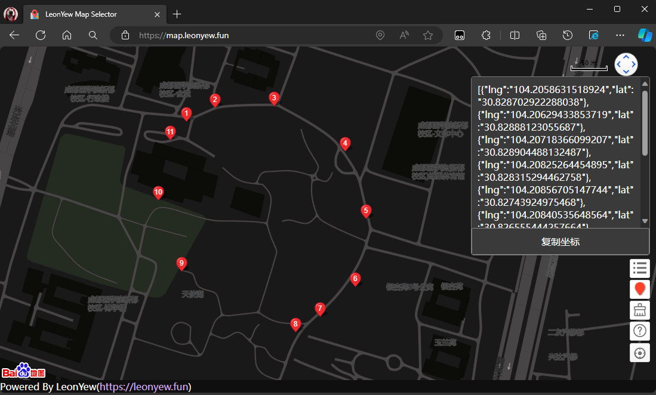Refresh the page
The height and width of the screenshot is (395, 656).
(41, 36)
